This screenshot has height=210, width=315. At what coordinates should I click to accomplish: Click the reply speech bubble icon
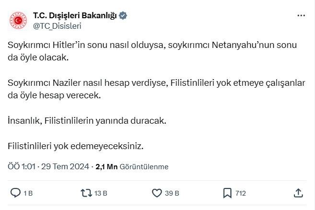(15, 193)
